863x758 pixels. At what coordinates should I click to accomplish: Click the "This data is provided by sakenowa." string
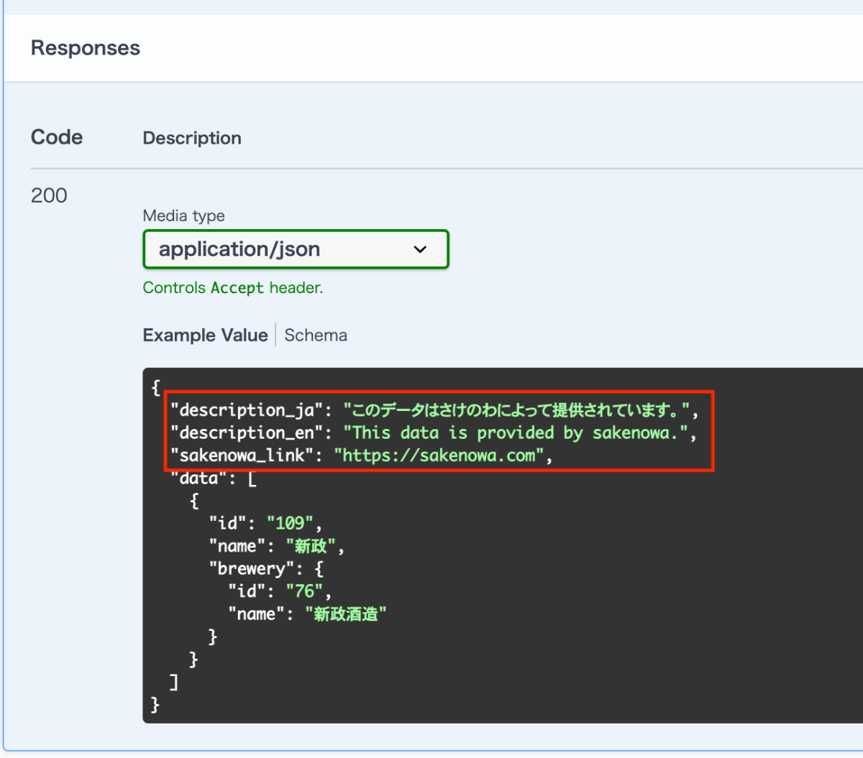(x=516, y=433)
